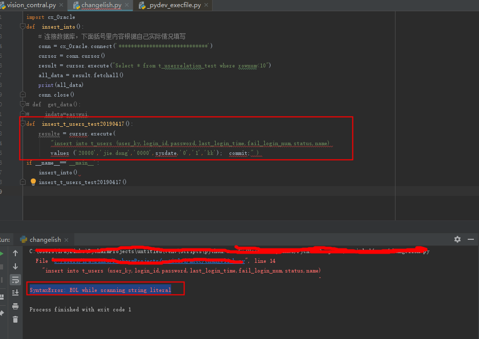479x339 pixels.
Task: Click fold marker at '# indata=easygui.' line
Action: pyautogui.click(x=23, y=114)
